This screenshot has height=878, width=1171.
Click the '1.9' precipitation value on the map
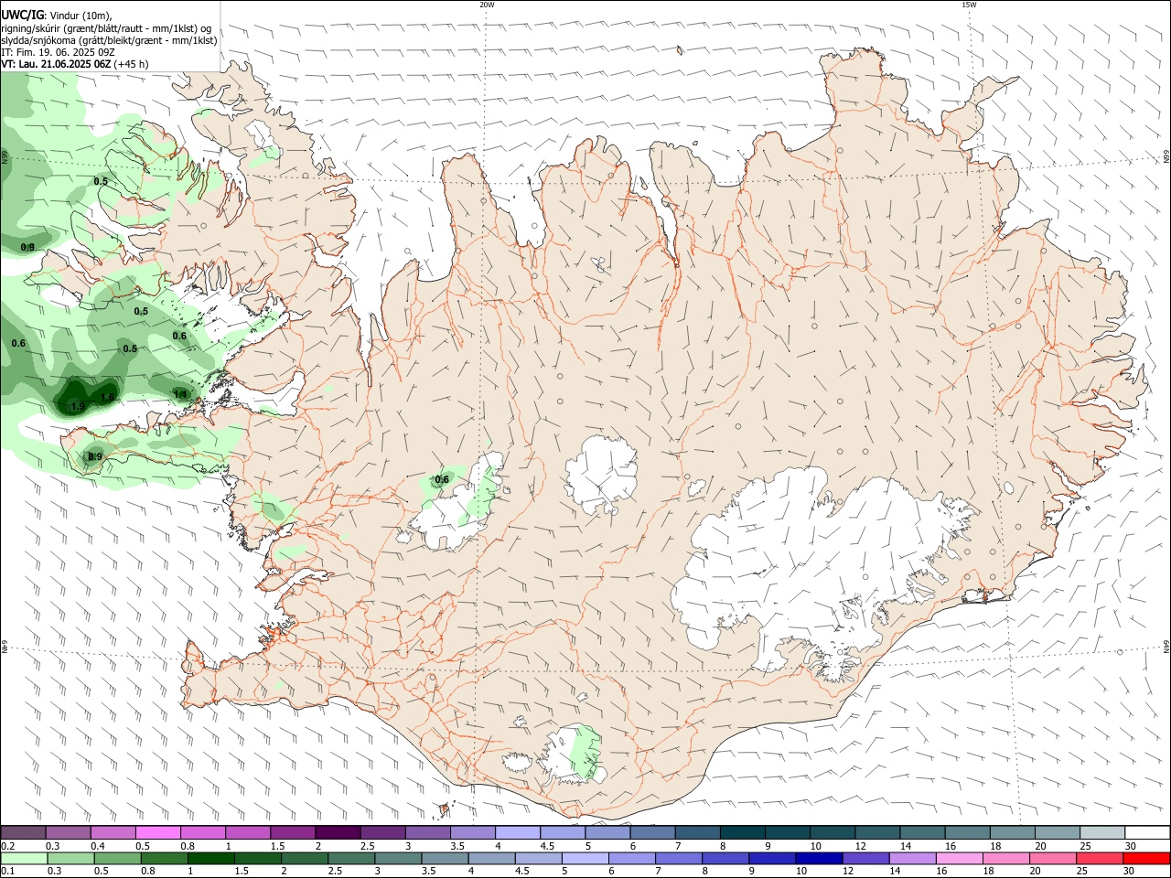[x=78, y=406]
